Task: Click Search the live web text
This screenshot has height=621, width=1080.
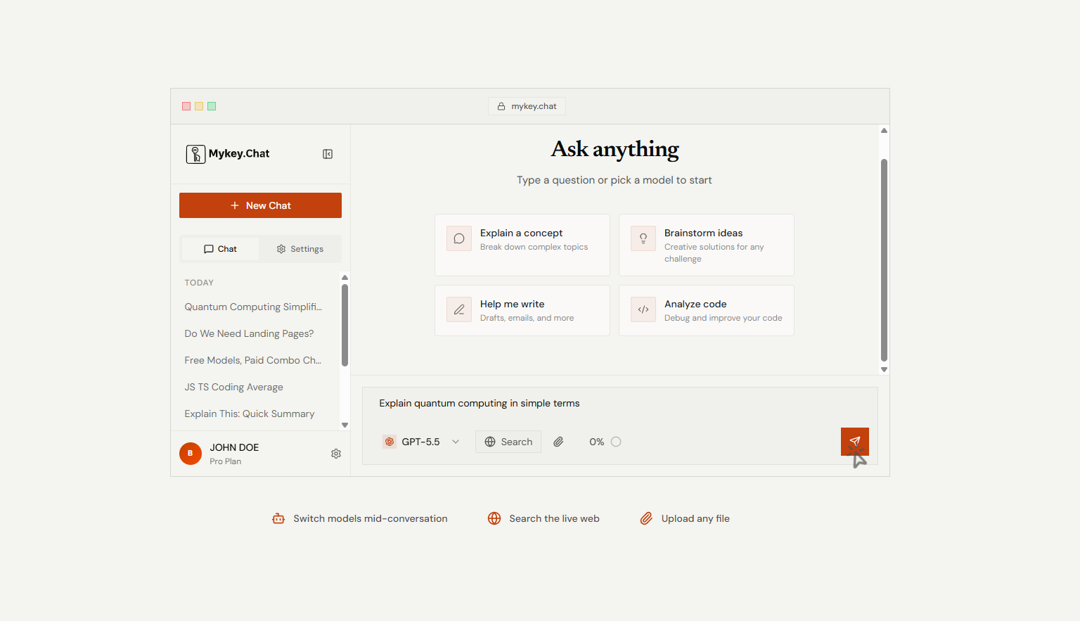Action: 554,518
